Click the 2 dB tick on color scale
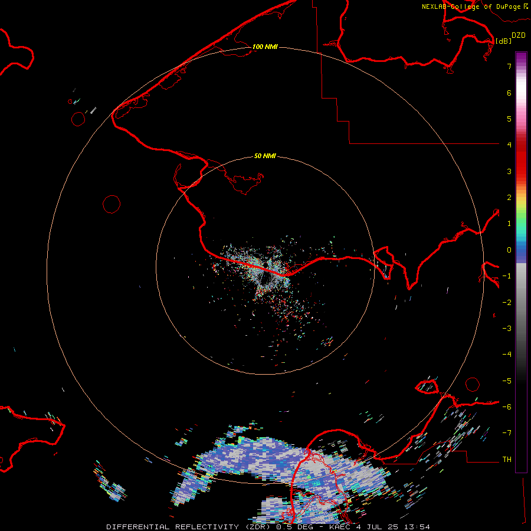This screenshot has width=531, height=531. (x=509, y=198)
